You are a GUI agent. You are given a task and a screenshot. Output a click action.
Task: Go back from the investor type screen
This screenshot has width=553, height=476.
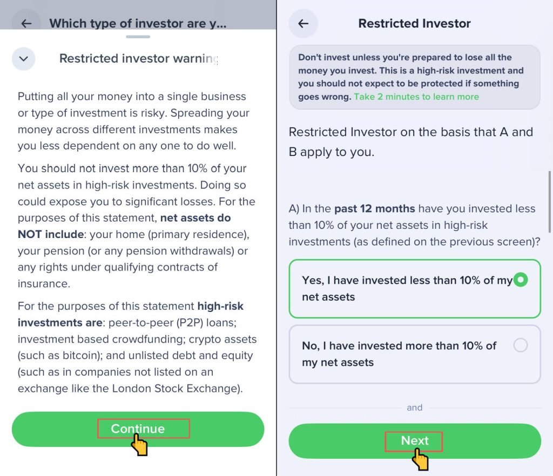(26, 24)
